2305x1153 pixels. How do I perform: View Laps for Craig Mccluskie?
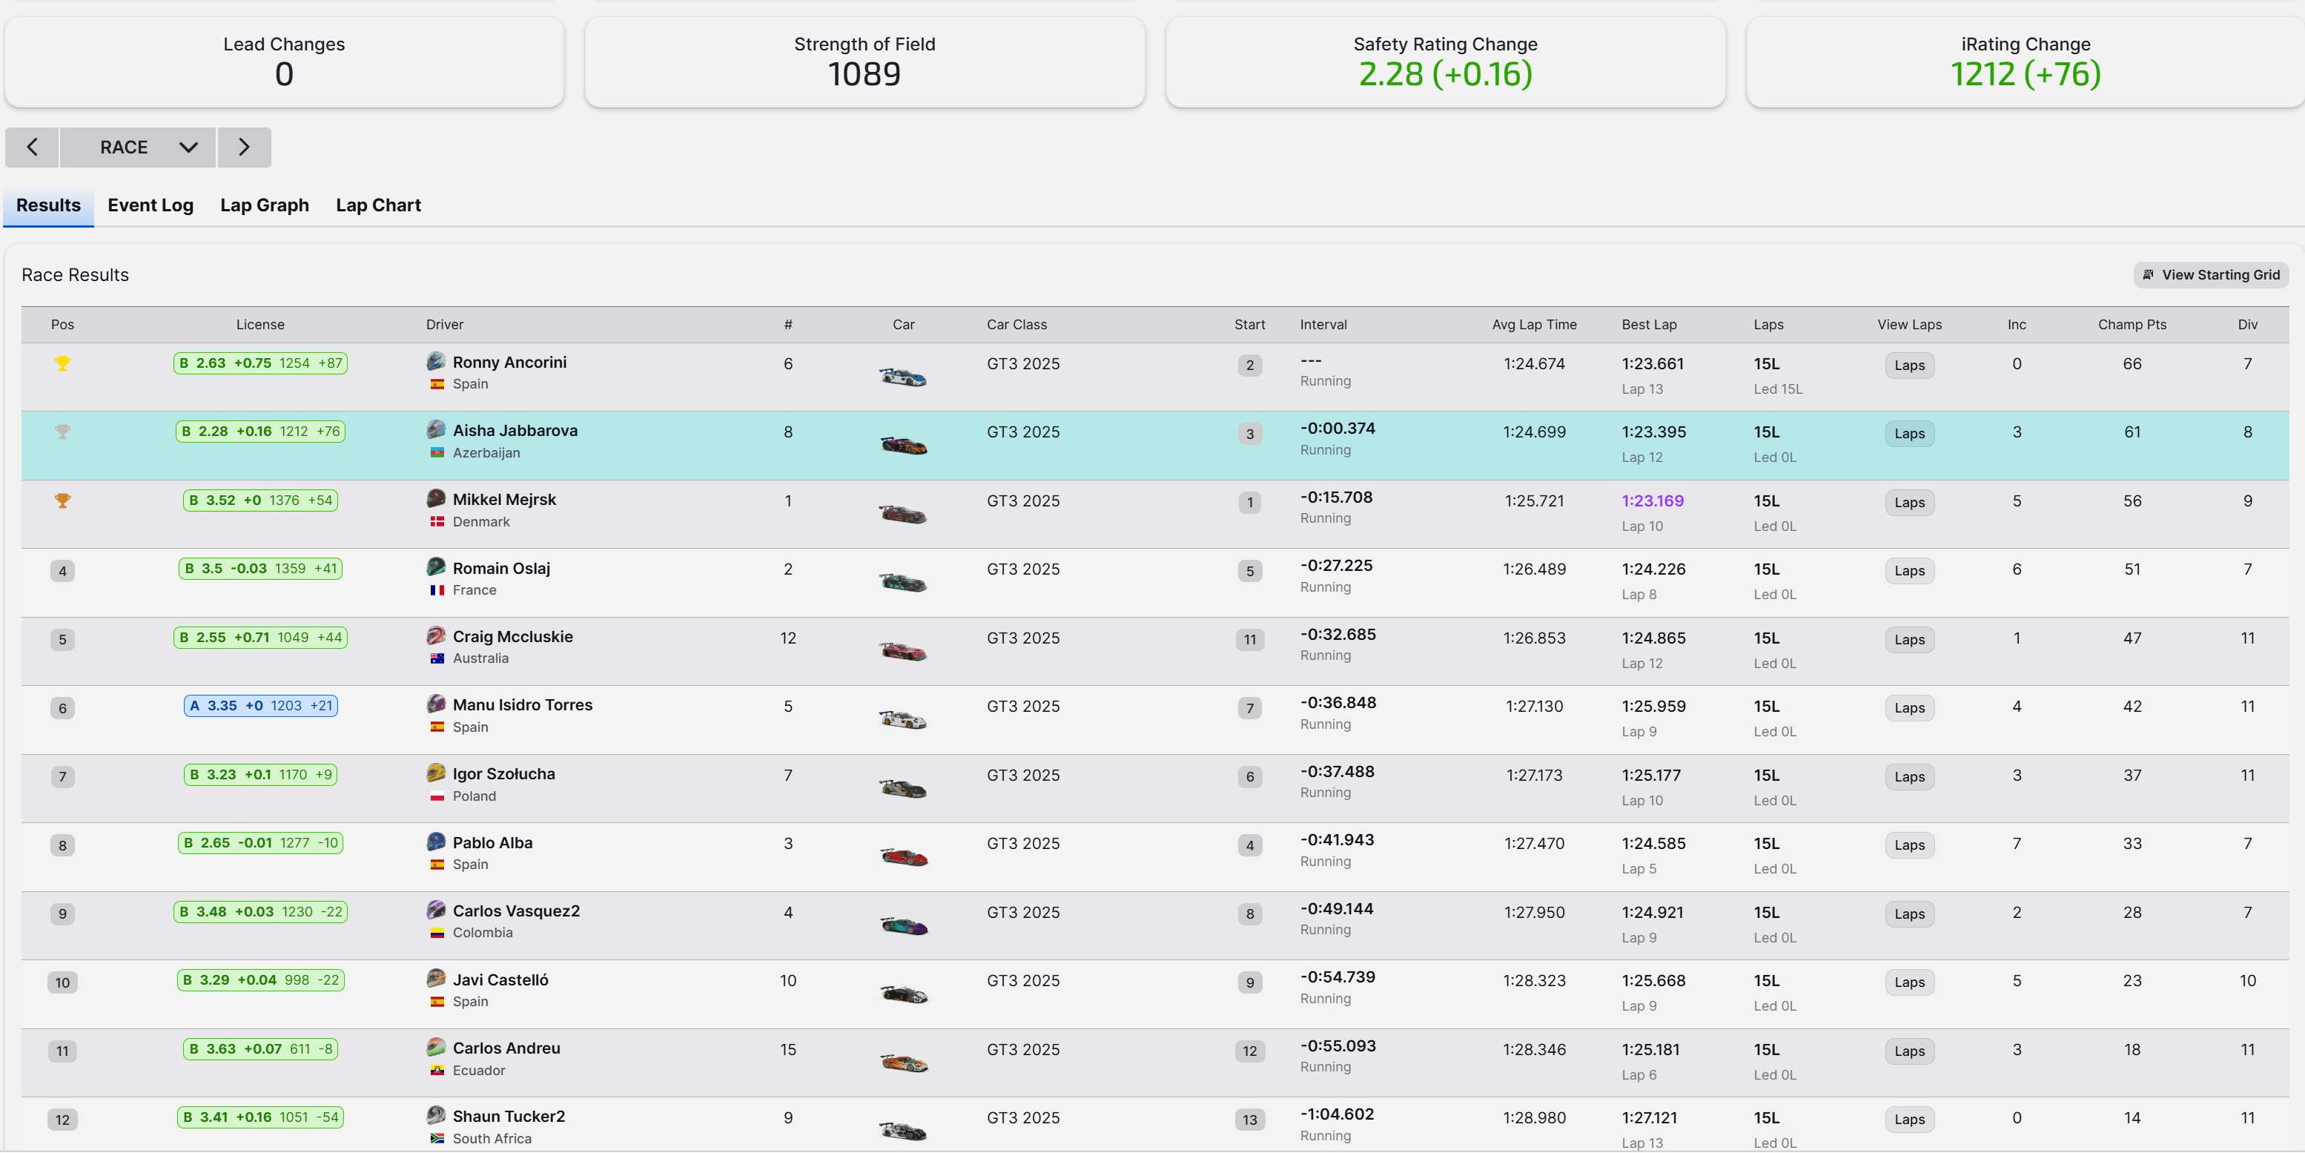(1908, 639)
